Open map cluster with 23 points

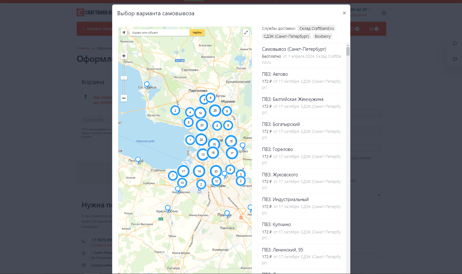pyautogui.click(x=202, y=125)
